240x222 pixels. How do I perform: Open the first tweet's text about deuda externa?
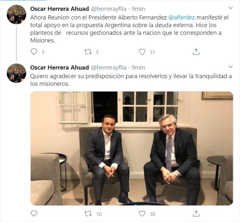click(130, 29)
